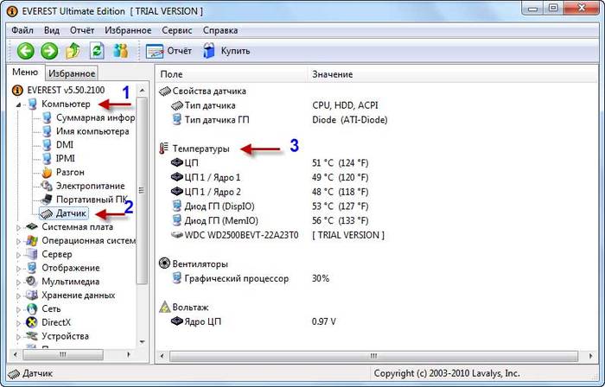Click the Up level arrow icon
605x387 pixels.
74,51
